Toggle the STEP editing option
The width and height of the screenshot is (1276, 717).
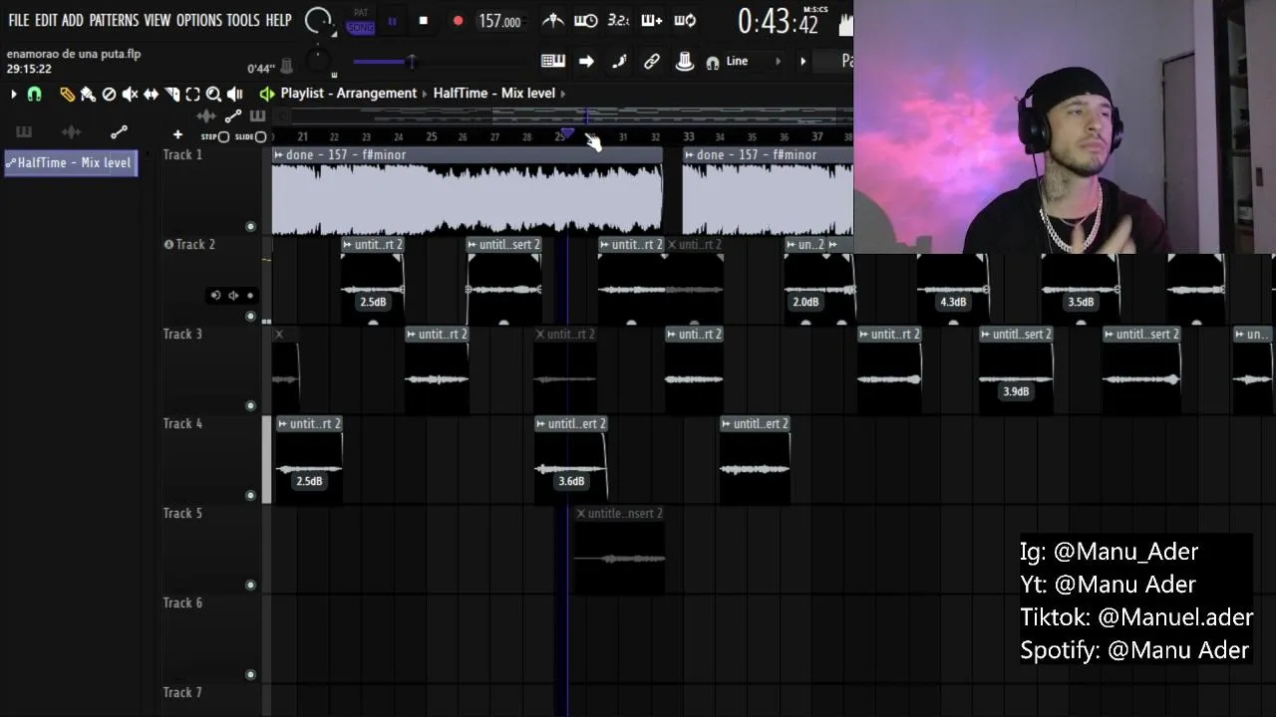point(215,136)
